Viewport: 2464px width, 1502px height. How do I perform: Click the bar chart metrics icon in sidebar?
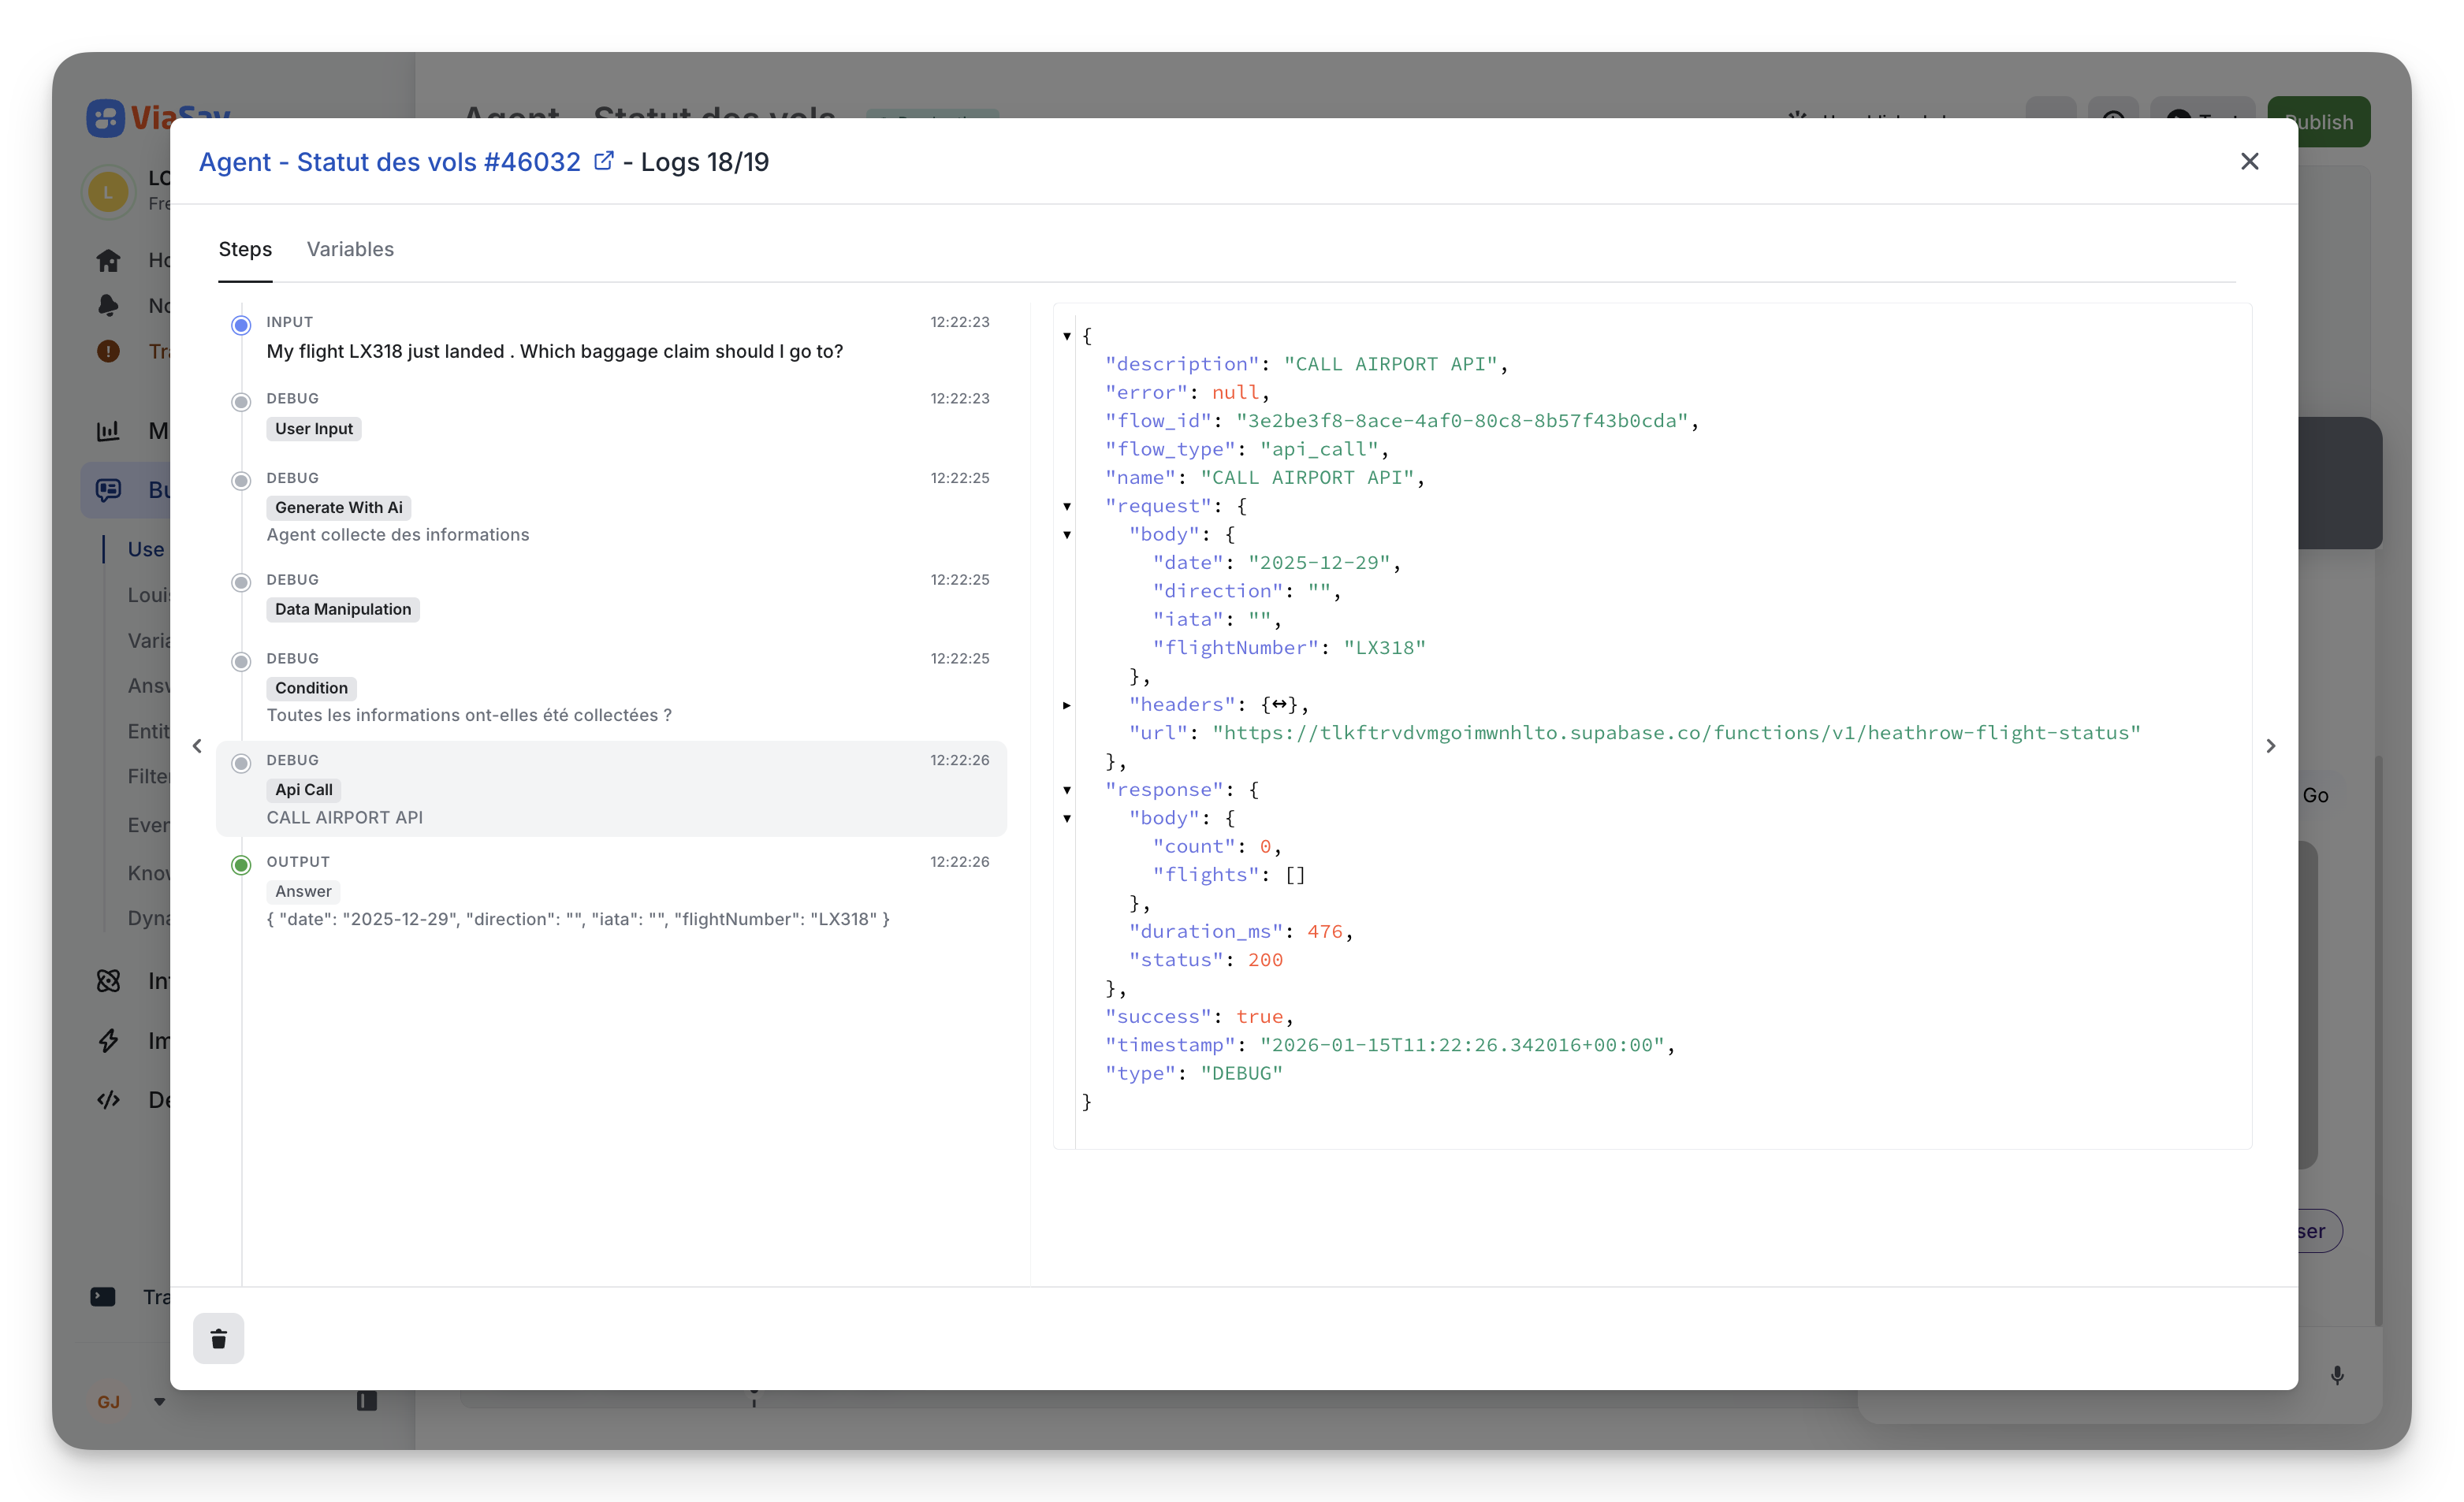[x=108, y=430]
